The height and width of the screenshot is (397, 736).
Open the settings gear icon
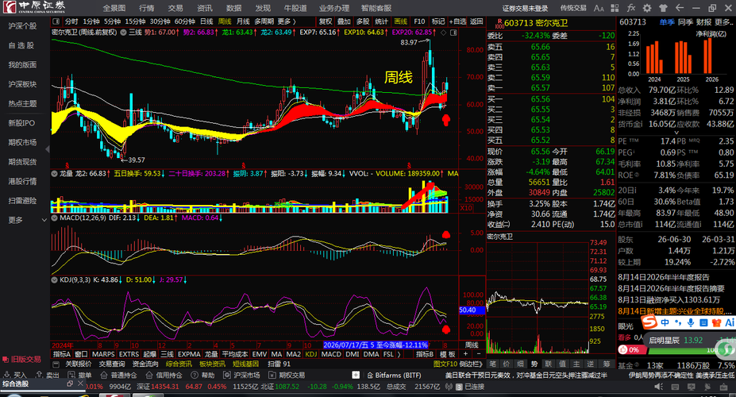click(647, 8)
